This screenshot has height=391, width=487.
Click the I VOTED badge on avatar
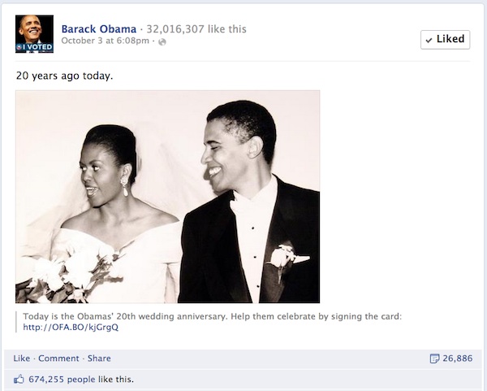[34, 47]
